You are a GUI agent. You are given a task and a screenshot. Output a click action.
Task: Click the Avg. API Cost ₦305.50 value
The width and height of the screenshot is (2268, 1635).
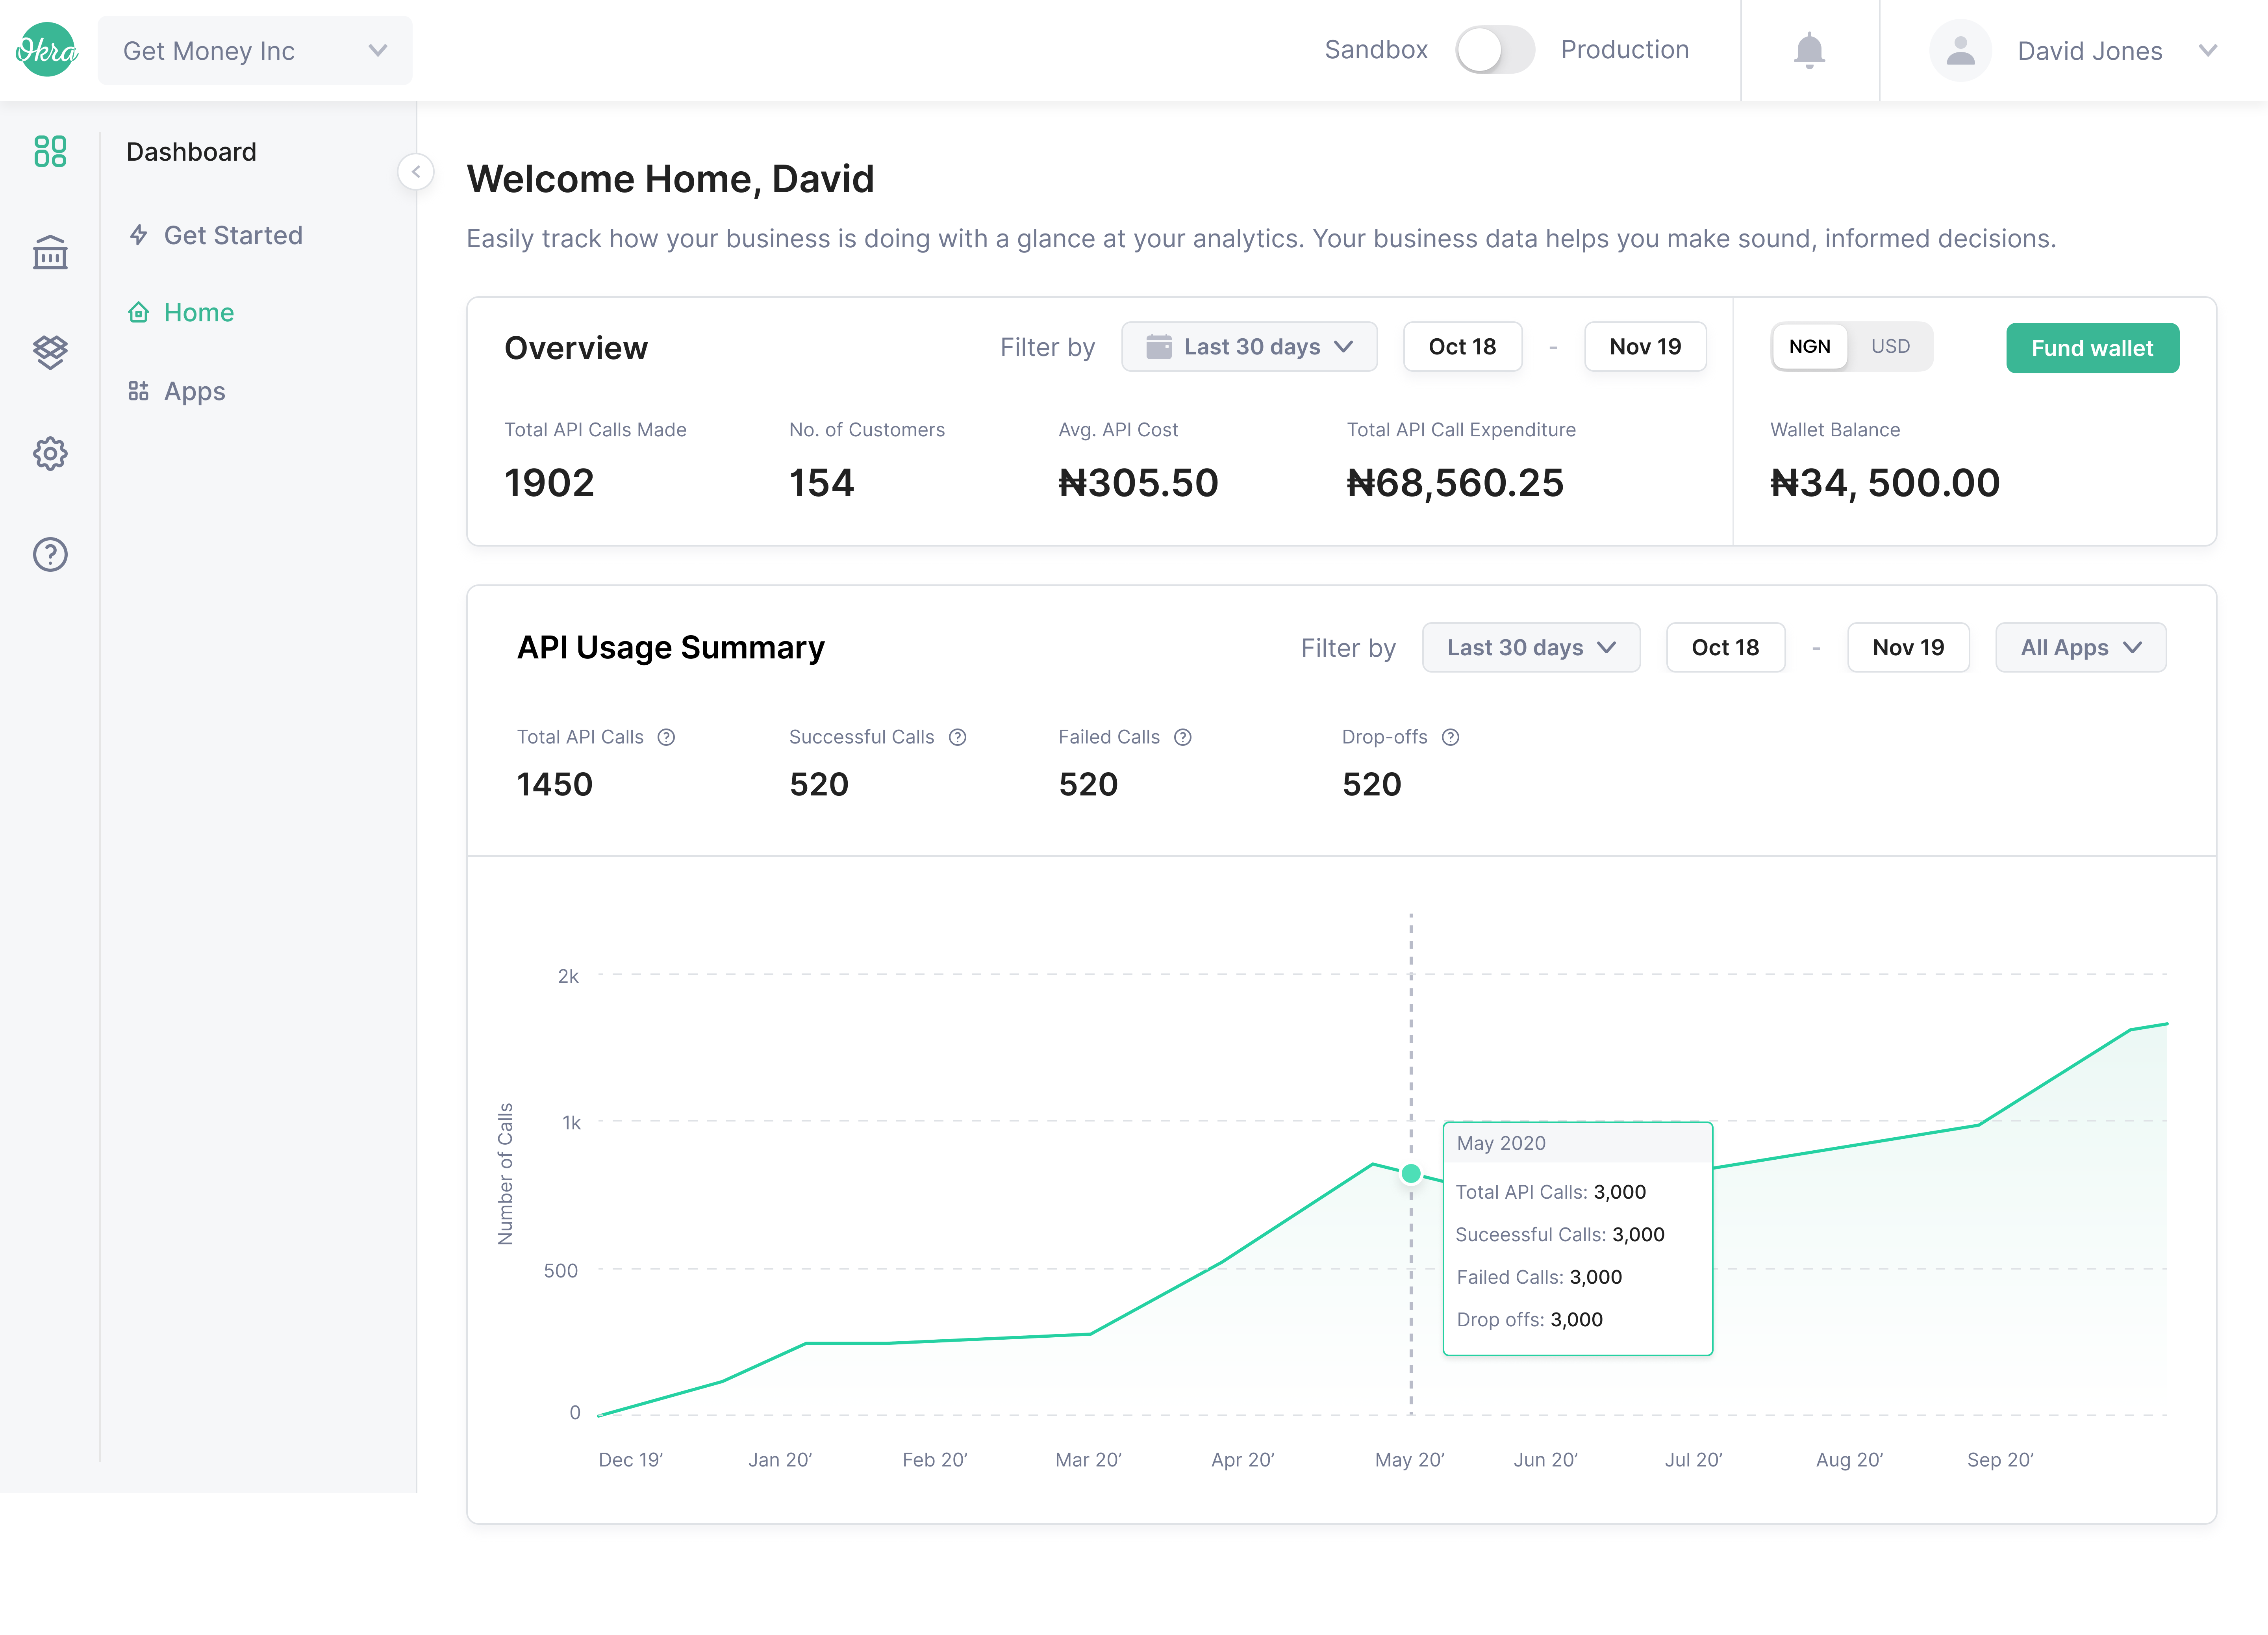[x=1138, y=483]
